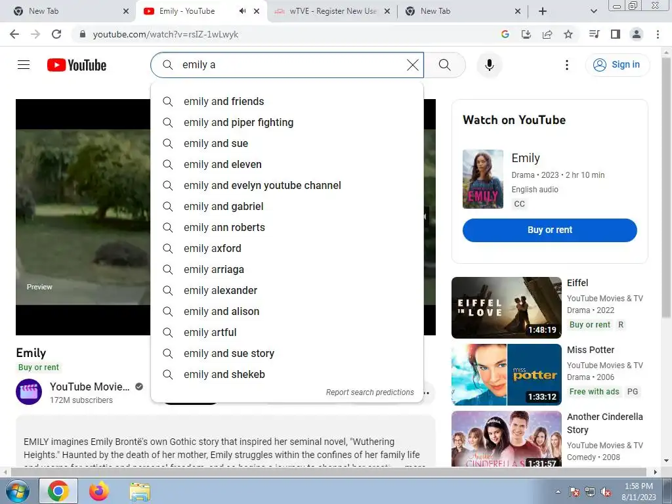Choose suggestion emily alexander
This screenshot has width=672, height=504.
287,290
